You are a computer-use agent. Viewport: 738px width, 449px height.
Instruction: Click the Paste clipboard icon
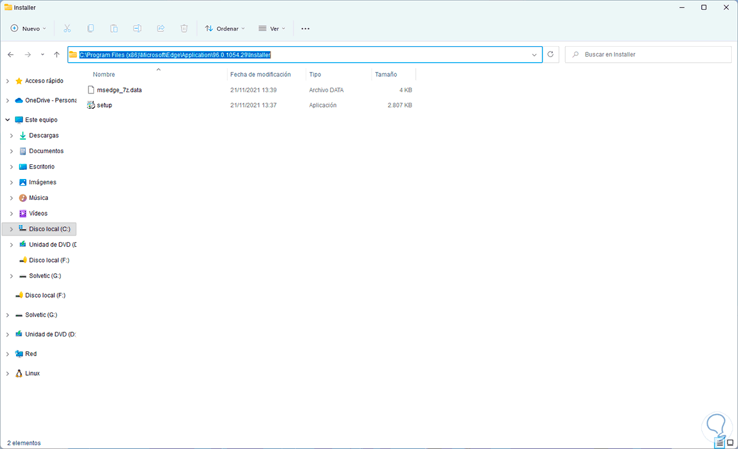pyautogui.click(x=114, y=28)
